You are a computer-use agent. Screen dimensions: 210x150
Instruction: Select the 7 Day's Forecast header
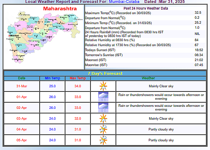click(105, 73)
